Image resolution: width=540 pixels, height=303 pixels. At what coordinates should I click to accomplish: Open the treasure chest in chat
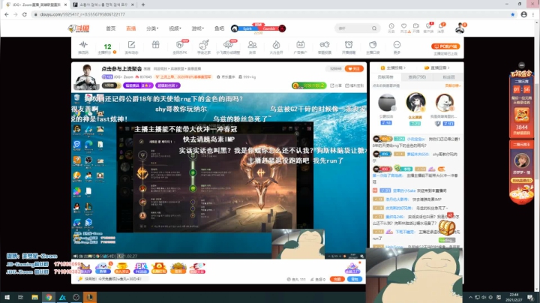coord(447,227)
